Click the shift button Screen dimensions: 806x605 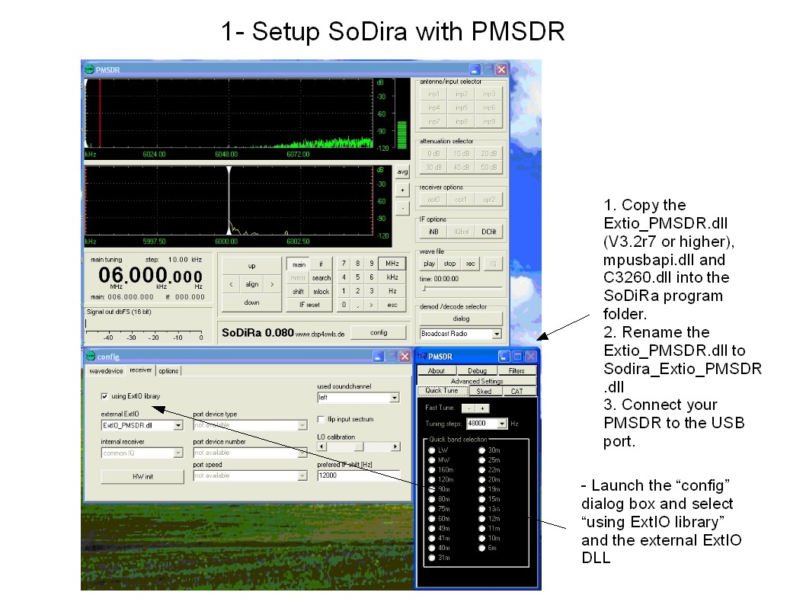click(x=299, y=291)
